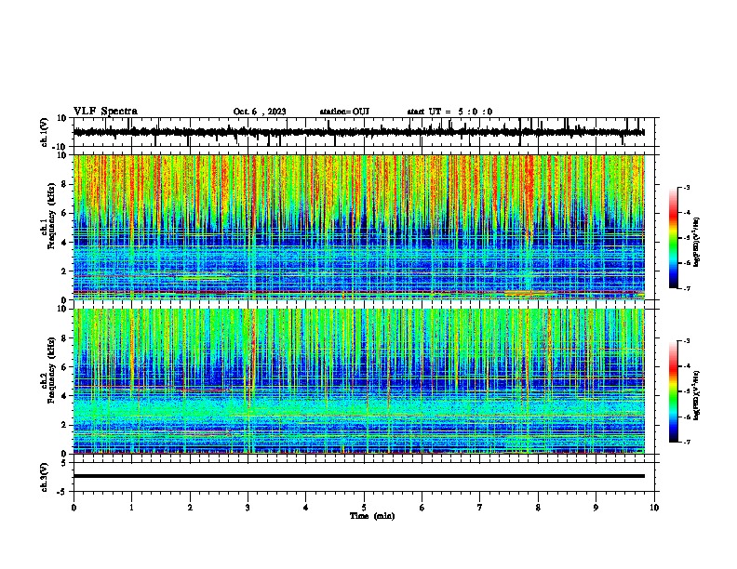Click the "8" tick on ch.1 frequency axis
737x569 pixels.
[x=64, y=184]
